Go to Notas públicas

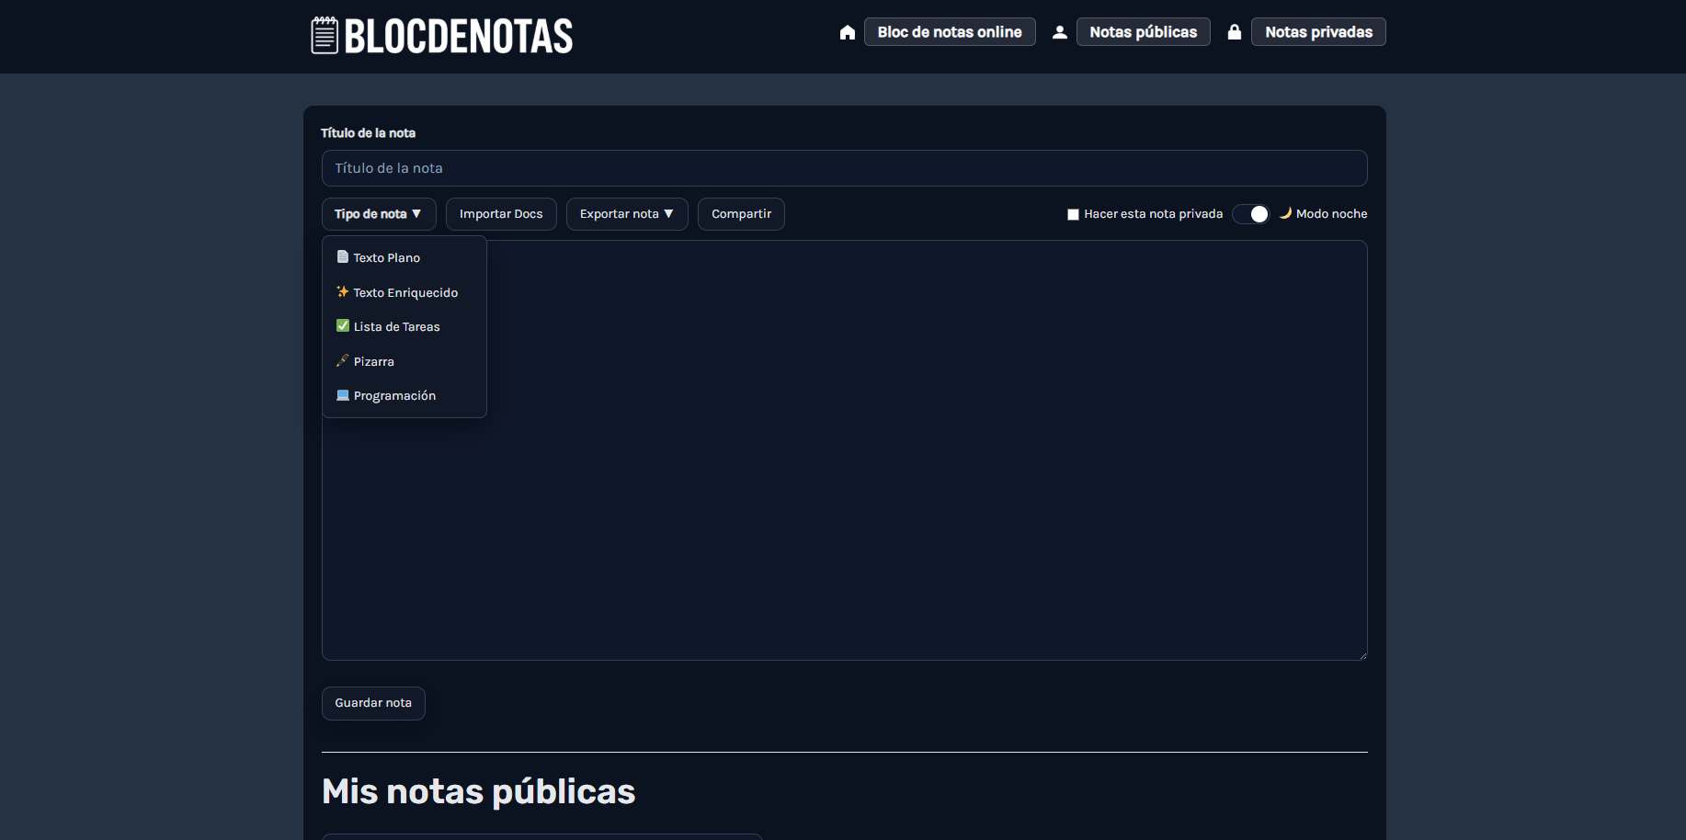tap(1144, 32)
